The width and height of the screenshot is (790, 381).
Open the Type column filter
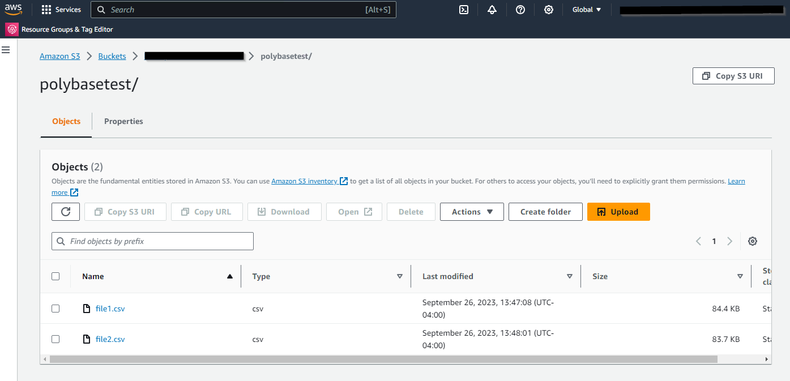pos(400,276)
